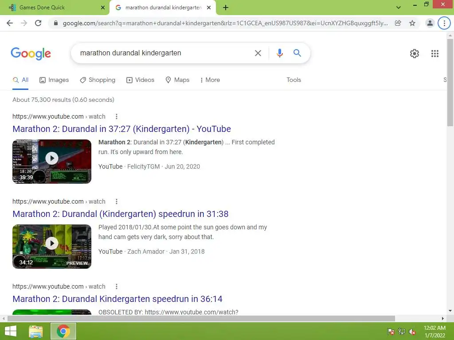The height and width of the screenshot is (340, 454).
Task: Open search Tools options
Action: click(294, 80)
